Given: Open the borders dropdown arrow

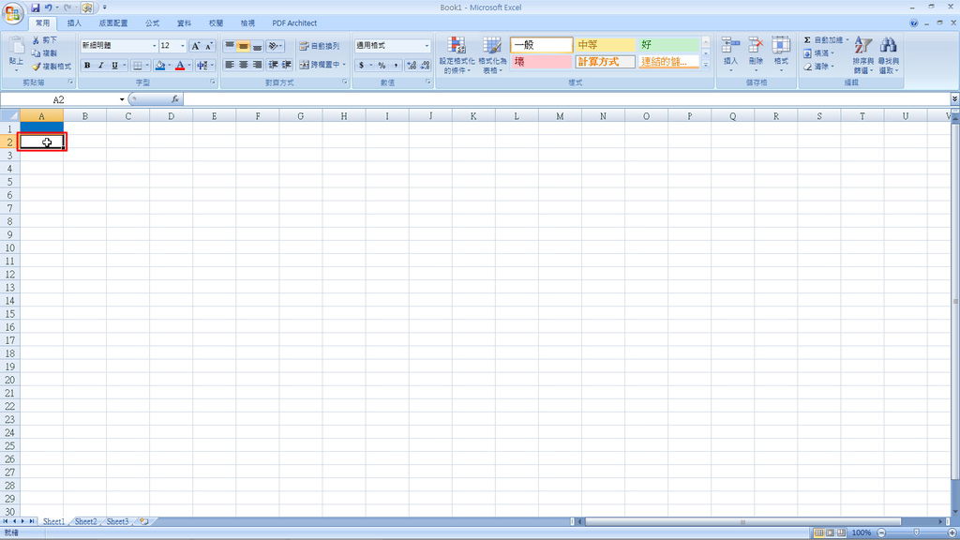Looking at the screenshot, I should 147,65.
